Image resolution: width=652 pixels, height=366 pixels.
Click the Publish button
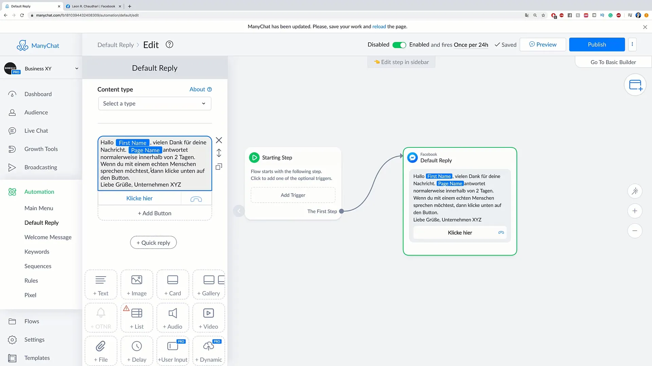point(597,44)
